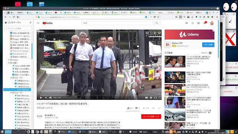This screenshot has width=238, height=134.
Task: Play the video with the play button
Action: 41,98
